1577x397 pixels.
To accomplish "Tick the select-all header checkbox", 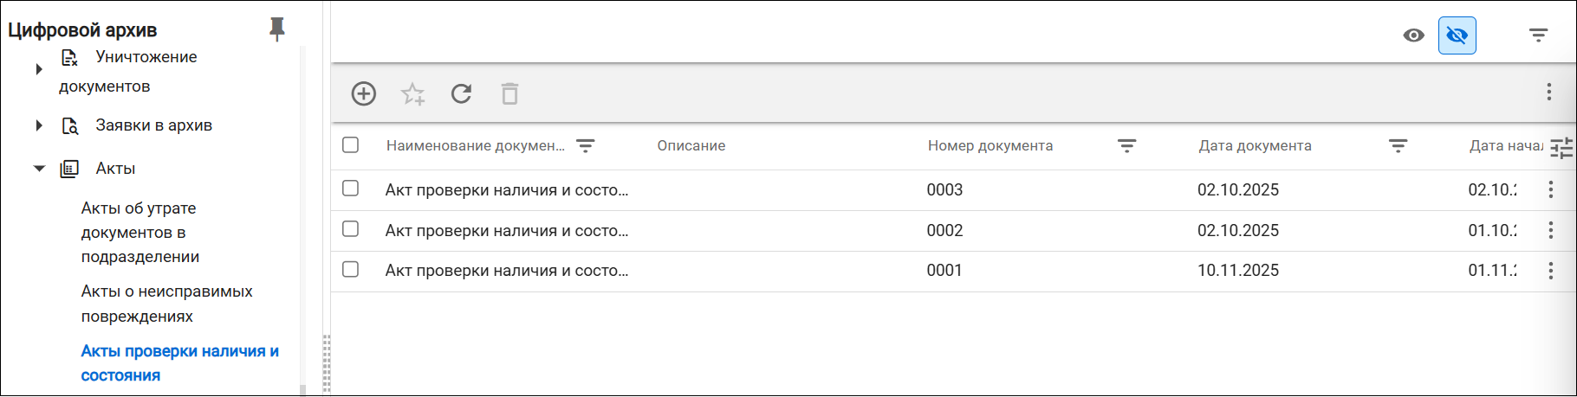I will click(350, 144).
